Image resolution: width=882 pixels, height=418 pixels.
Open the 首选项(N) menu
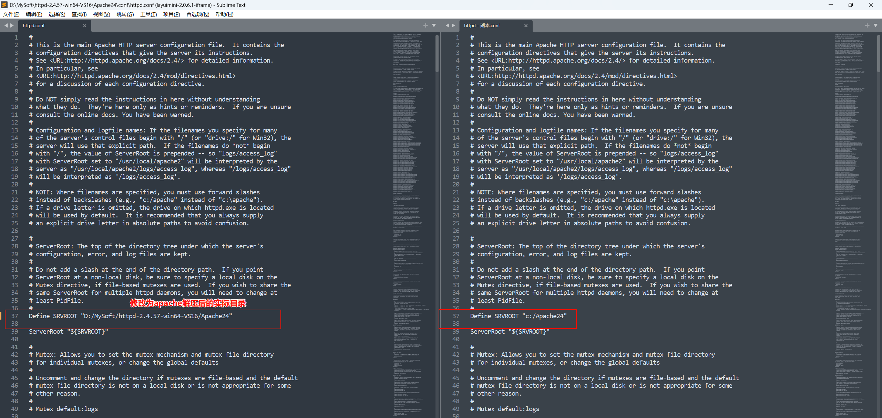(197, 14)
